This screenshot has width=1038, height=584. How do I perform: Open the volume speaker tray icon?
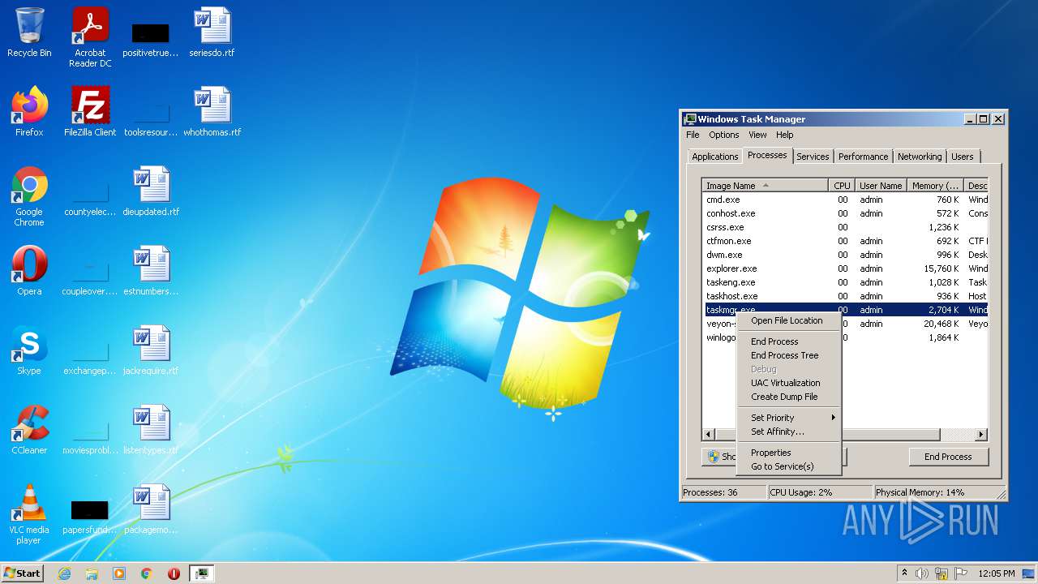click(x=922, y=573)
